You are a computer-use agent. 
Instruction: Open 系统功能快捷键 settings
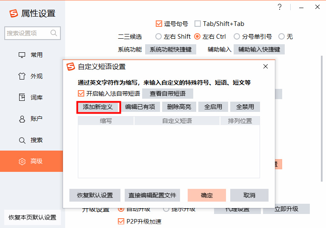pos(171,49)
